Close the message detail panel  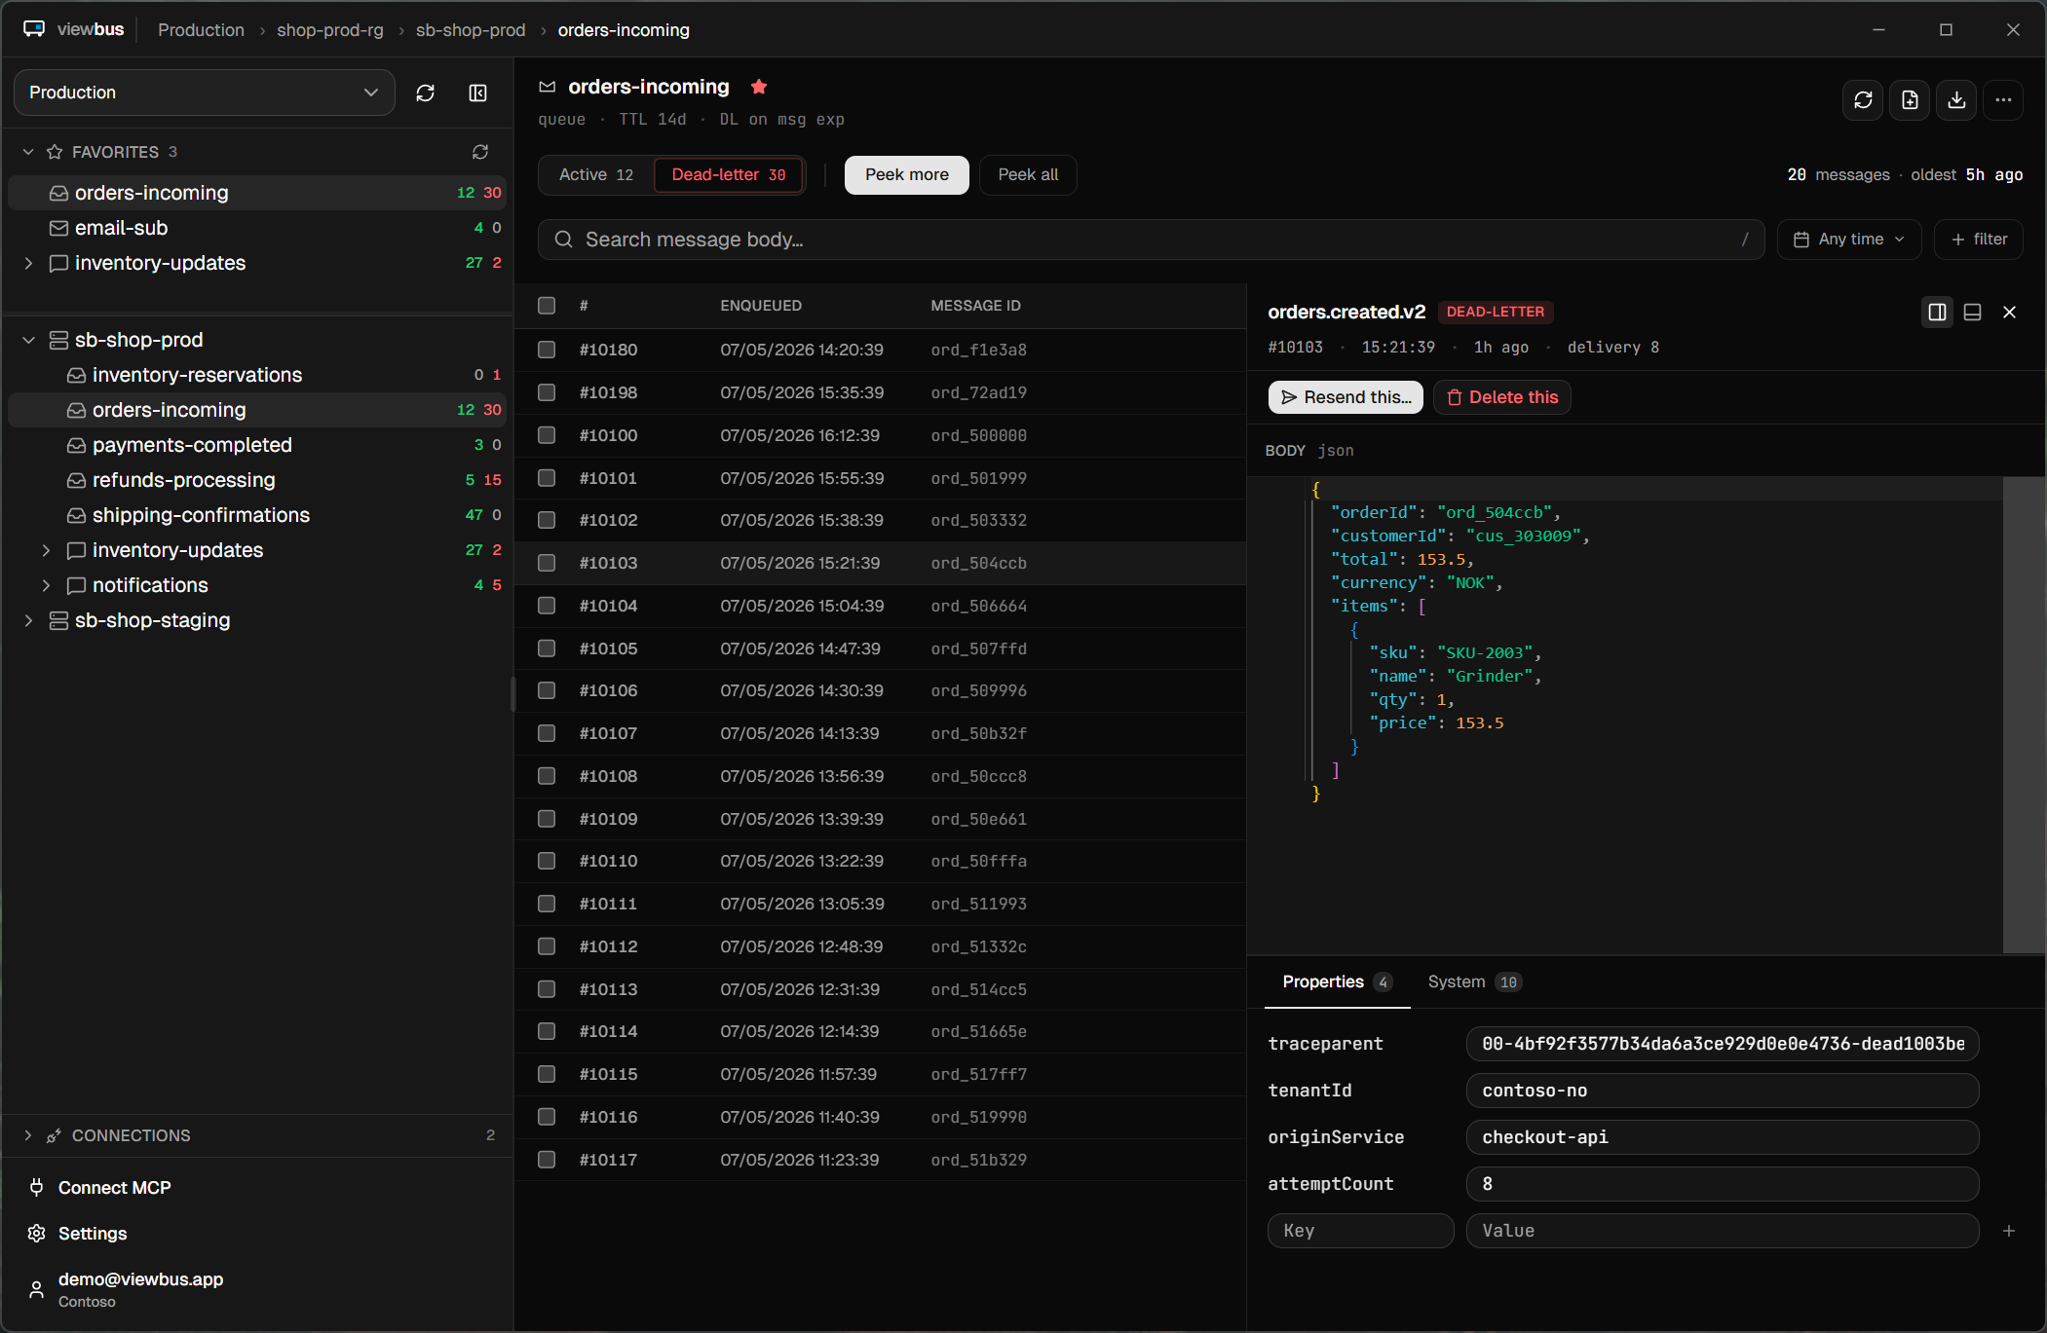point(2009,312)
